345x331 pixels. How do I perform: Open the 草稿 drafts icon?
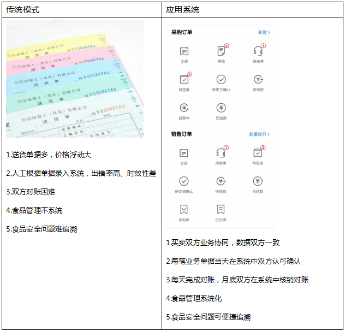tap(221, 51)
